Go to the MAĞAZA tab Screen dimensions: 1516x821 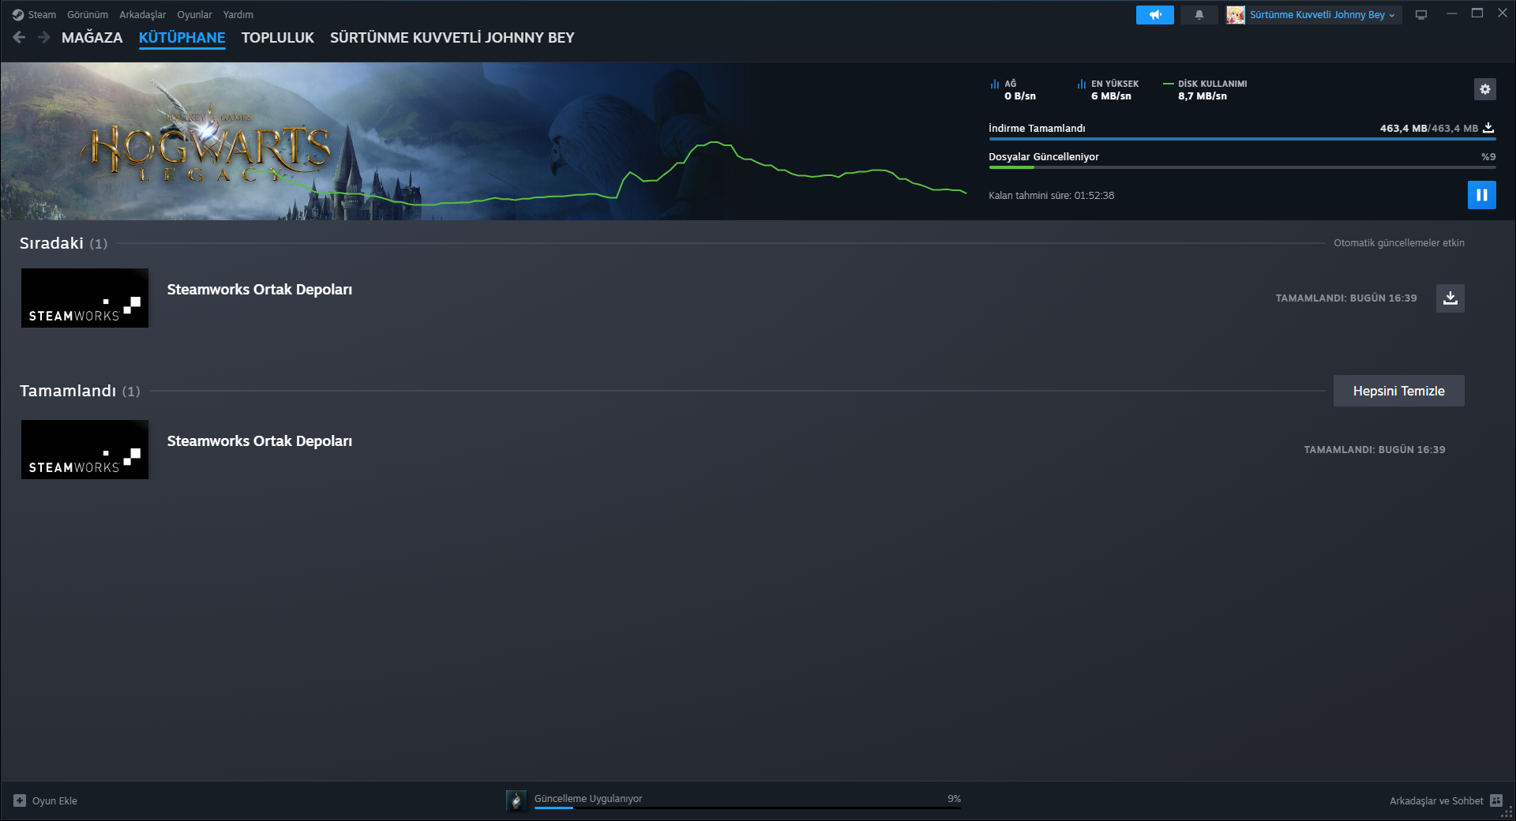pyautogui.click(x=92, y=38)
